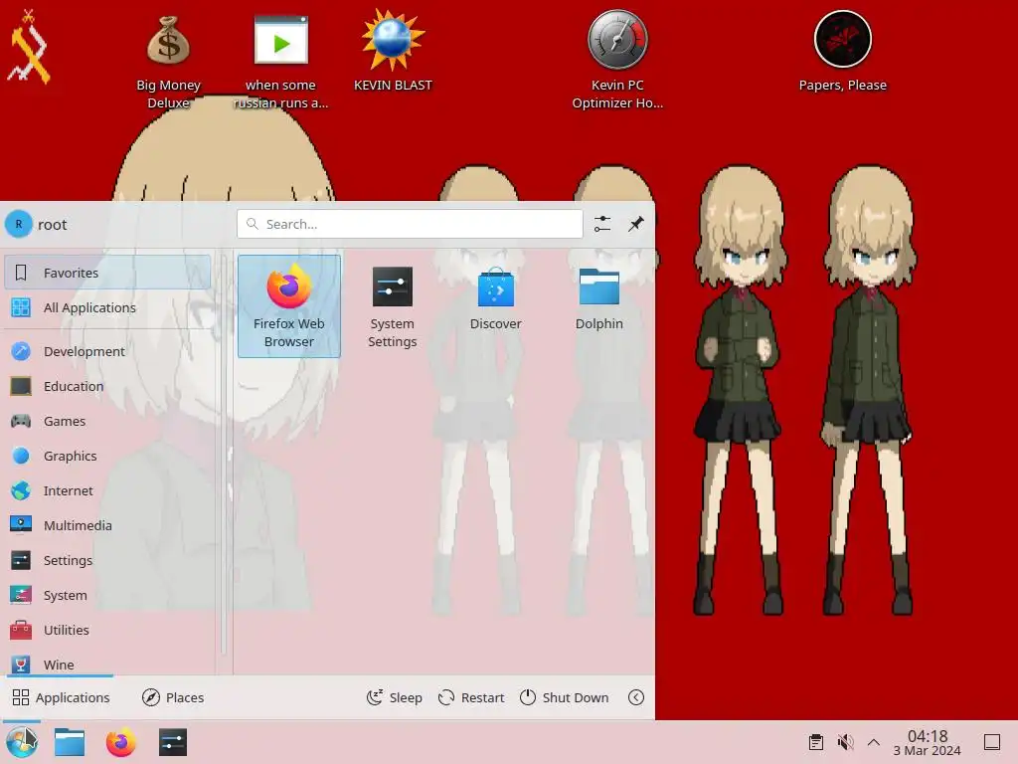The width and height of the screenshot is (1018, 764).
Task: Open the Settings category
Action: click(107, 560)
